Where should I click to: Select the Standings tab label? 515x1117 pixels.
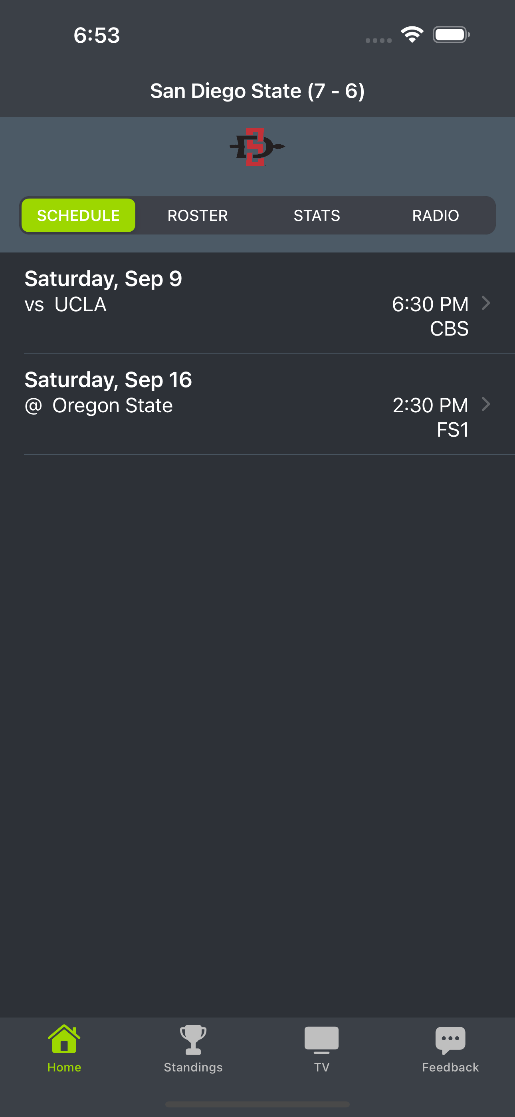point(193,1067)
